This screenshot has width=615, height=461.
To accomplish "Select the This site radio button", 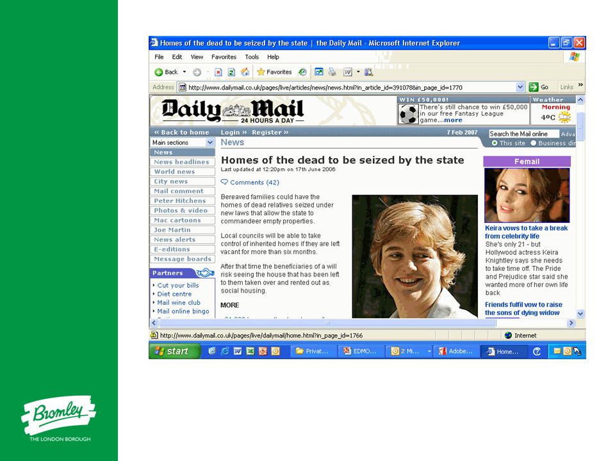I will (494, 143).
